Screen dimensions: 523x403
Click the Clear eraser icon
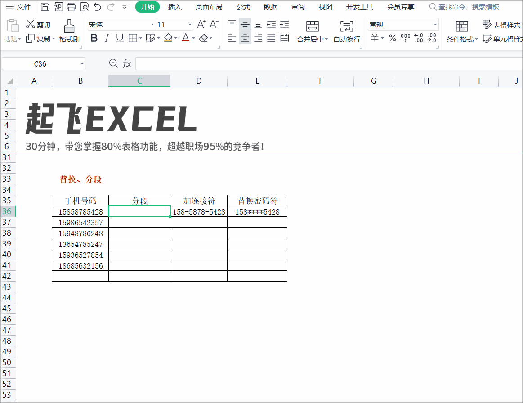point(203,38)
